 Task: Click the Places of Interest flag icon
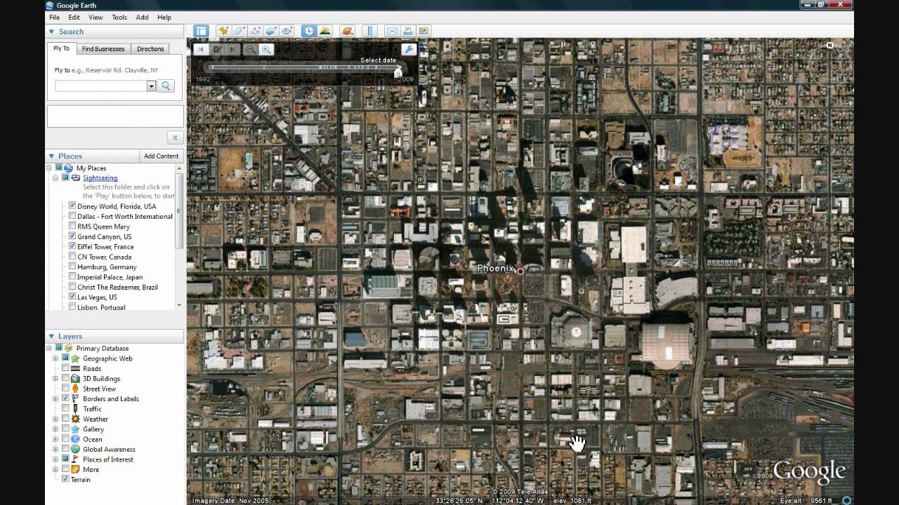[75, 459]
